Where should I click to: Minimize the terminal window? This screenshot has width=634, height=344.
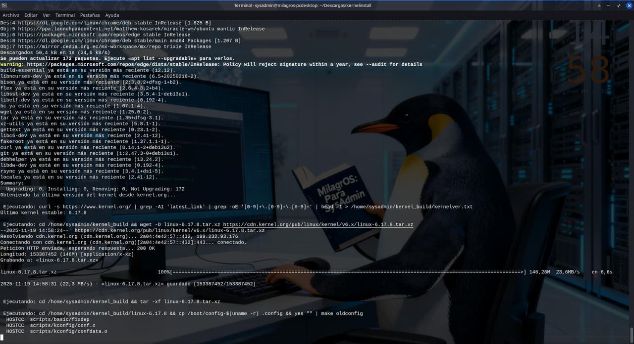(608, 5)
